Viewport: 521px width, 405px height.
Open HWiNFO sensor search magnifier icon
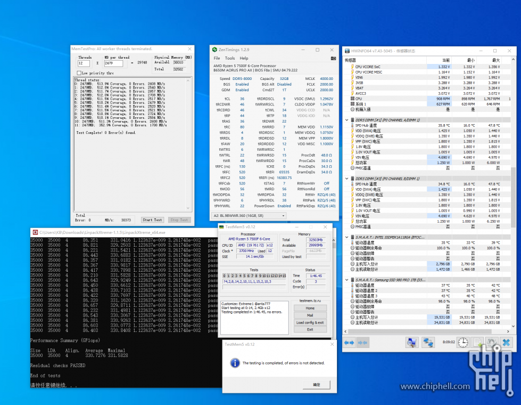[412, 343]
